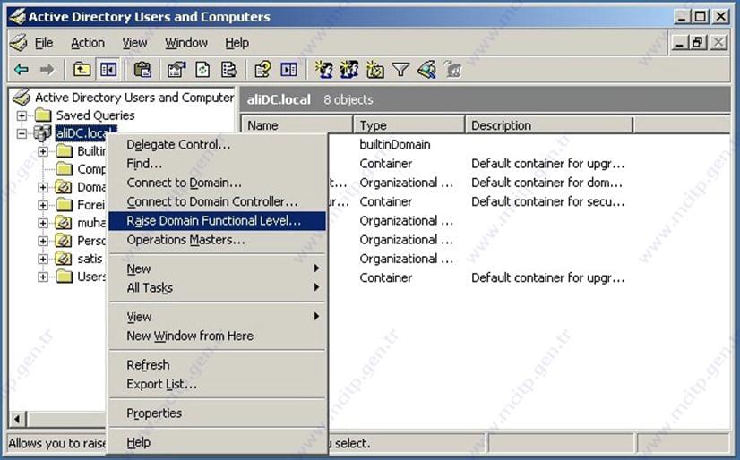Viewport: 740px width, 460px height.
Task: Expand the New submenu
Action: [217, 268]
